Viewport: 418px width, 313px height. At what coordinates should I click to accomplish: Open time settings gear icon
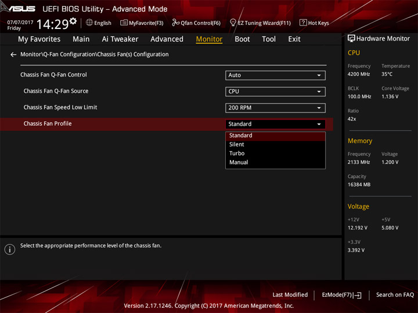(73, 21)
